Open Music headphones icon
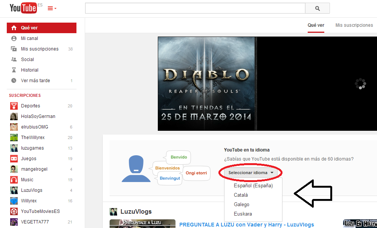The height and width of the screenshot is (228, 377). (x=14, y=180)
